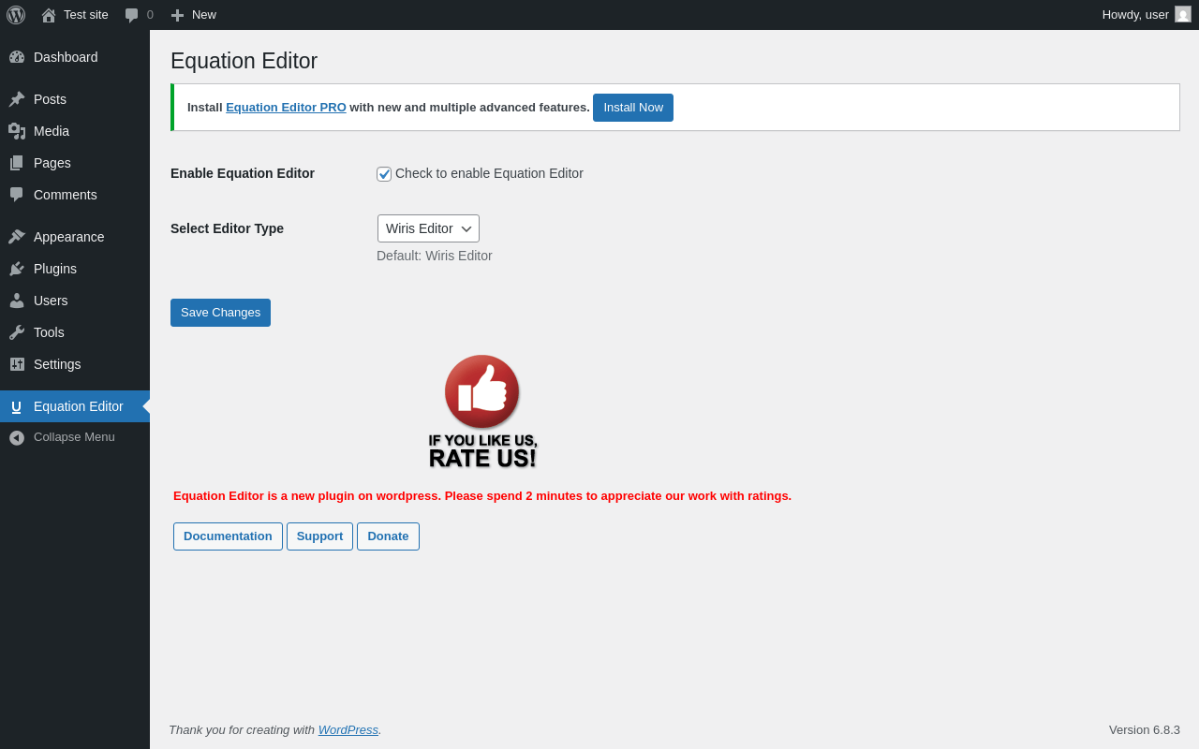Click the Pages icon in sidebar
1199x749 pixels.
[17, 163]
